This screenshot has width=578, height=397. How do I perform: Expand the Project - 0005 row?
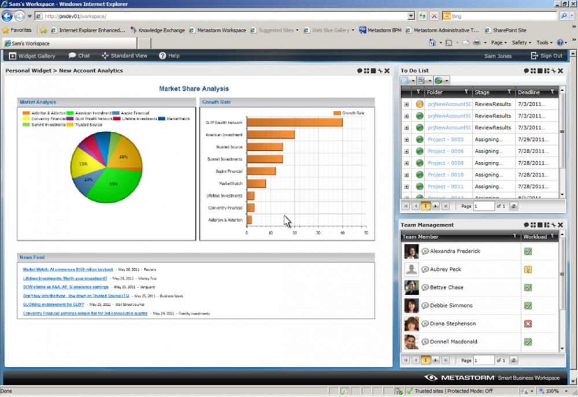click(406, 140)
